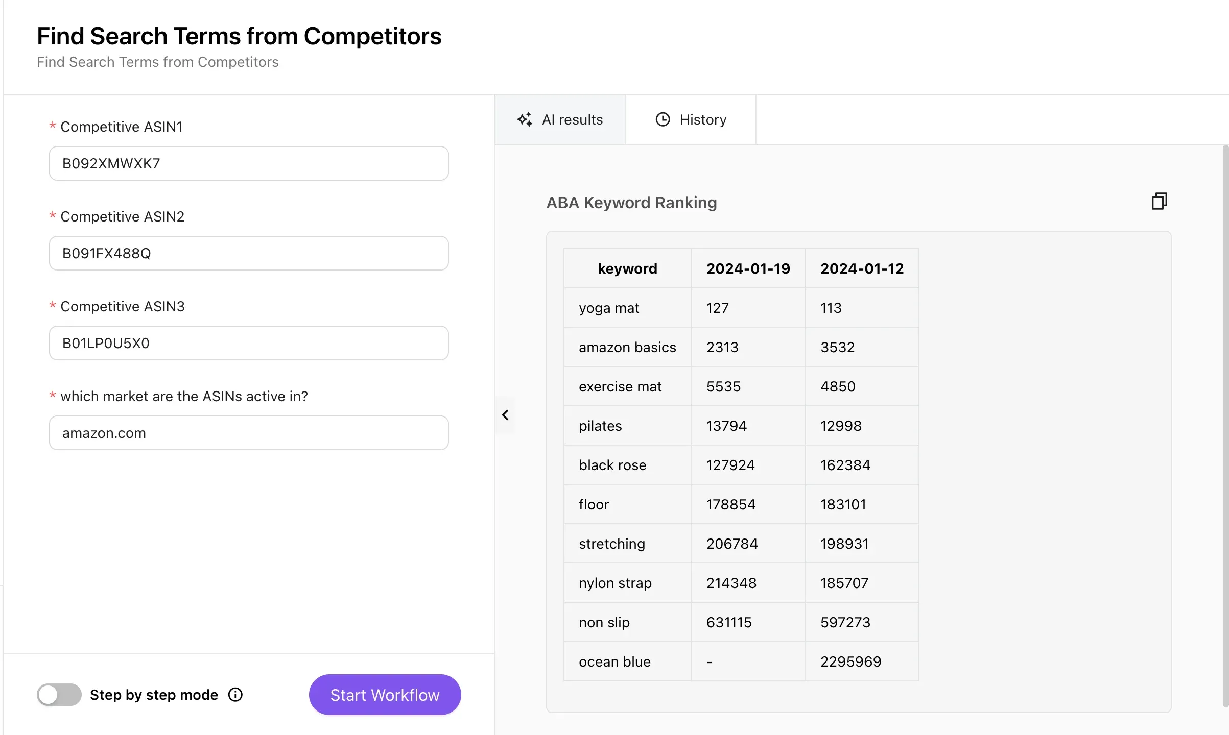
Task: Click the 2024-01-19 column header
Action: [x=747, y=268]
